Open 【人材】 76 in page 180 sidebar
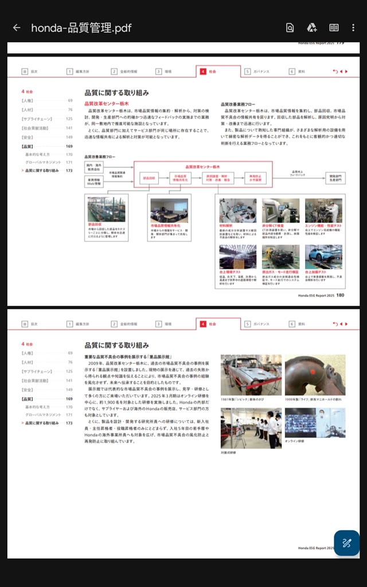Image resolution: width=367 pixels, height=587 pixels. pyautogui.click(x=47, y=109)
